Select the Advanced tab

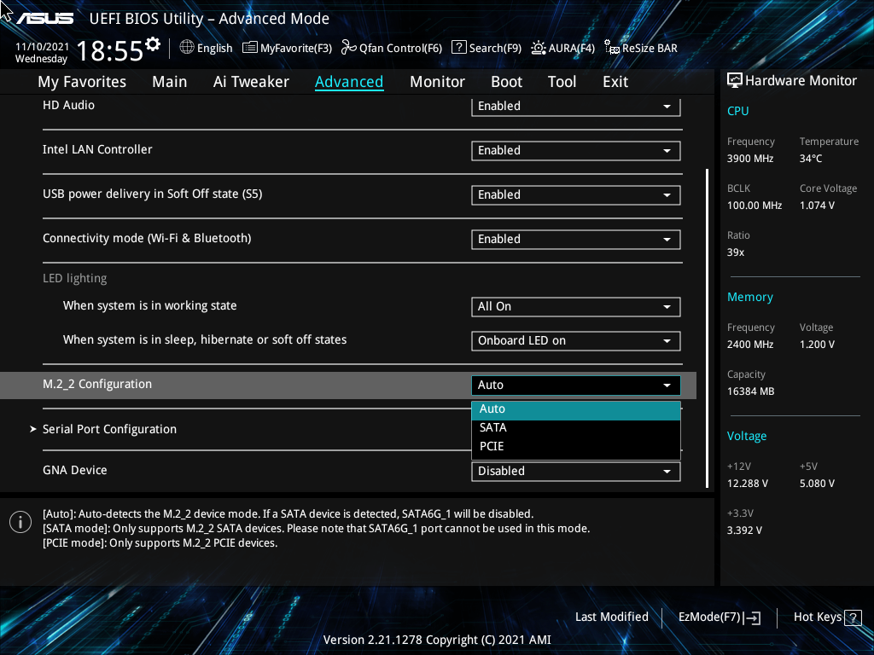[349, 82]
